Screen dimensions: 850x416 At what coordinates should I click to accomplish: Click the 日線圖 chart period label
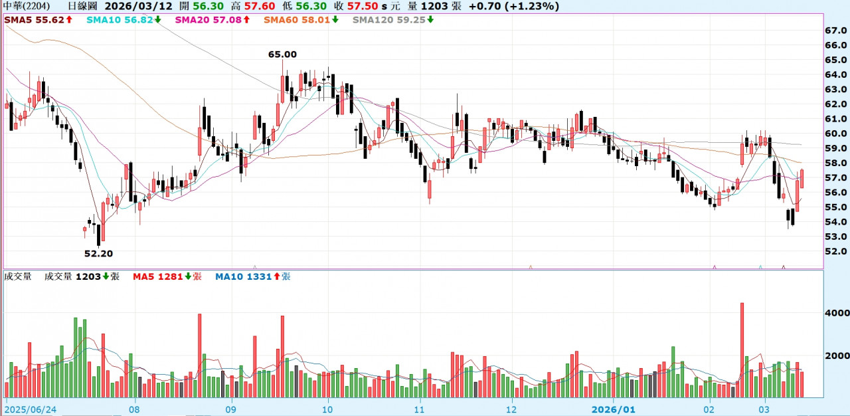pyautogui.click(x=81, y=6)
